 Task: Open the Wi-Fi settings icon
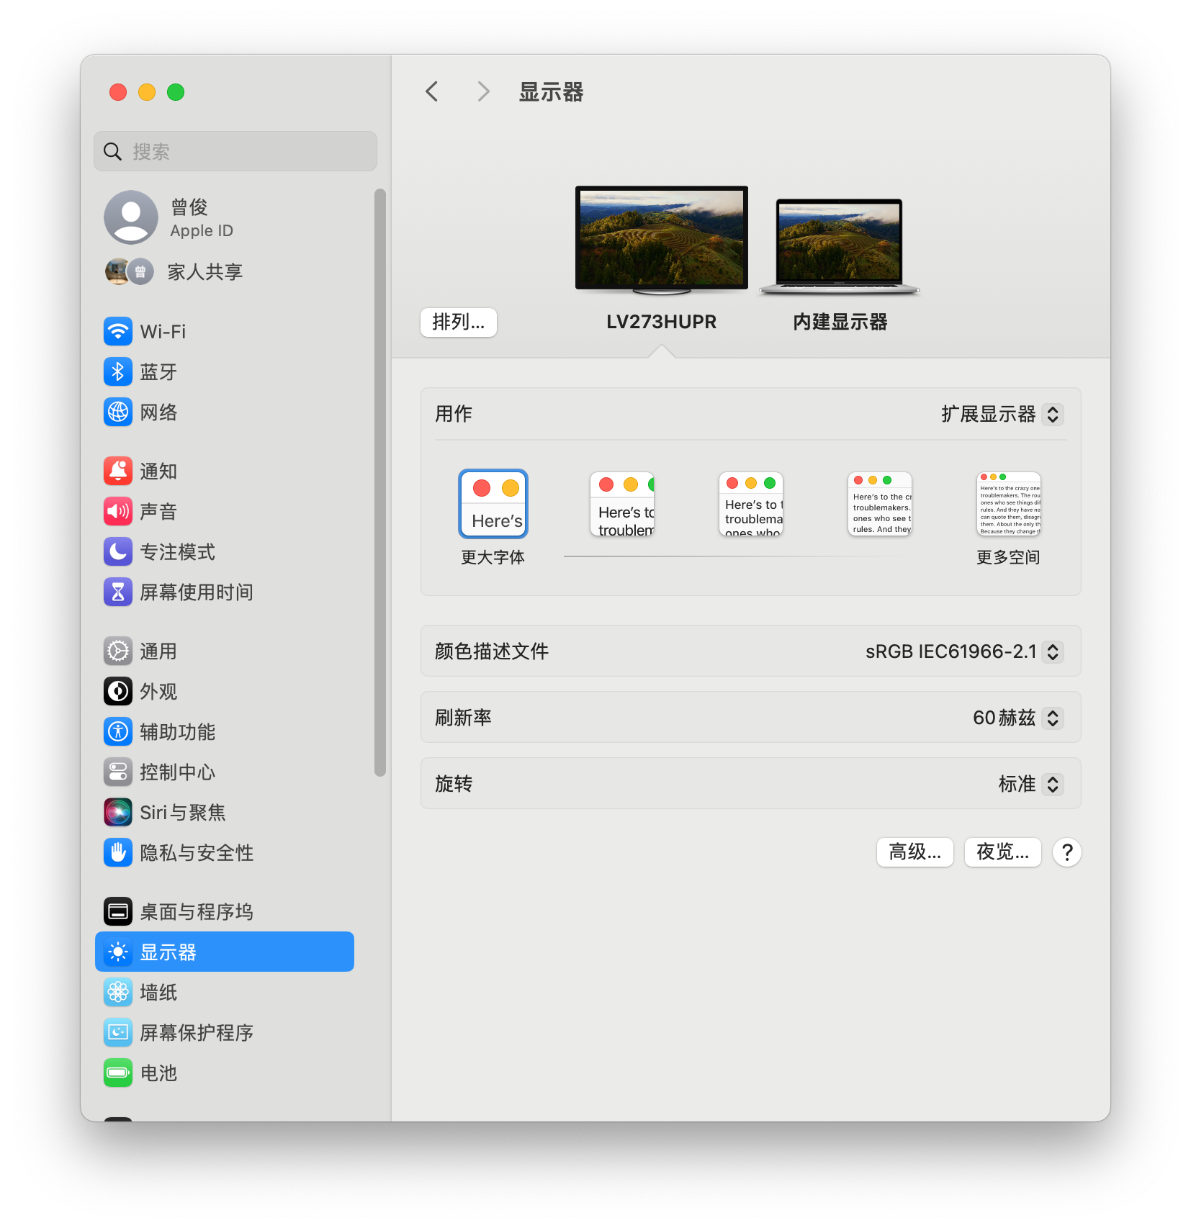[x=118, y=331]
